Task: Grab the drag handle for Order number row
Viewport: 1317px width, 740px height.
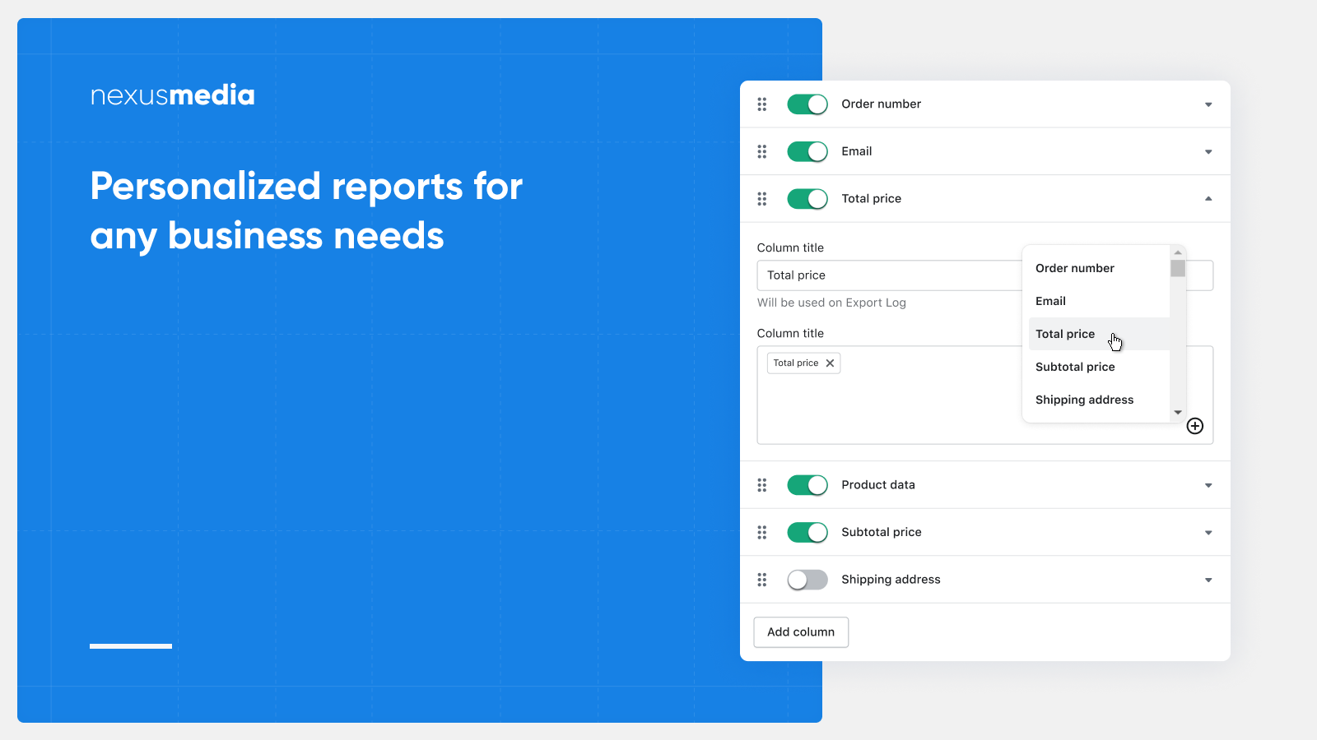Action: [x=762, y=104]
